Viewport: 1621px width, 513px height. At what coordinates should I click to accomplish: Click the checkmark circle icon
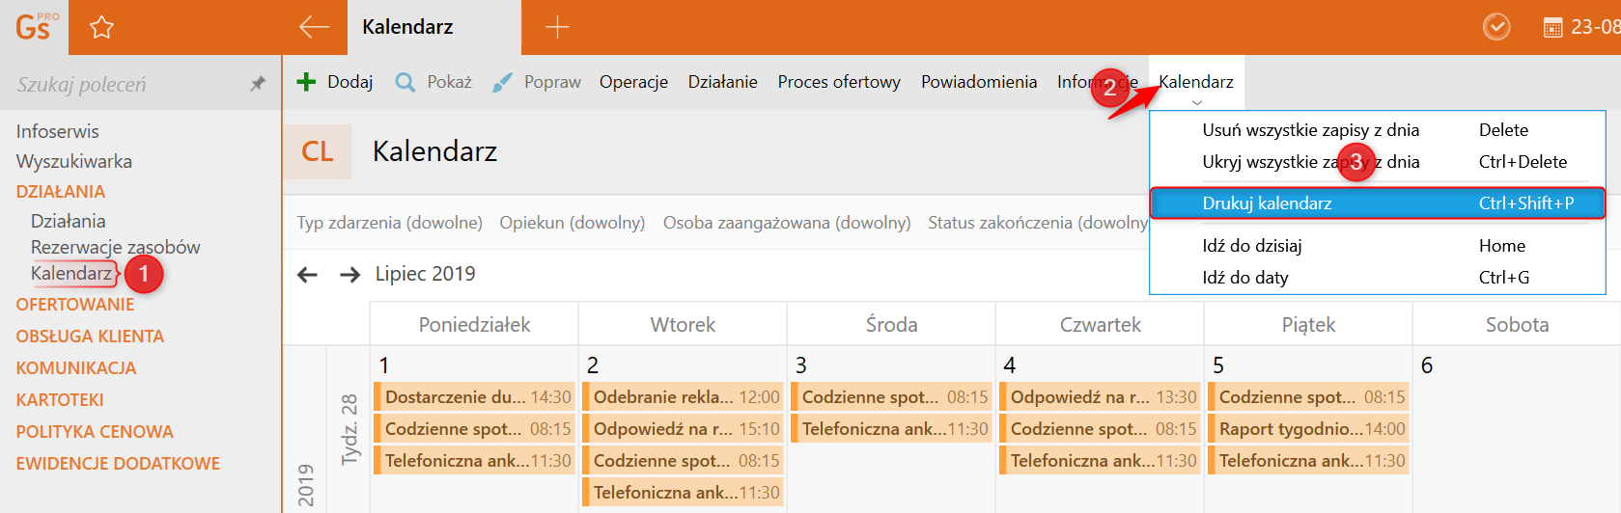[x=1496, y=27]
